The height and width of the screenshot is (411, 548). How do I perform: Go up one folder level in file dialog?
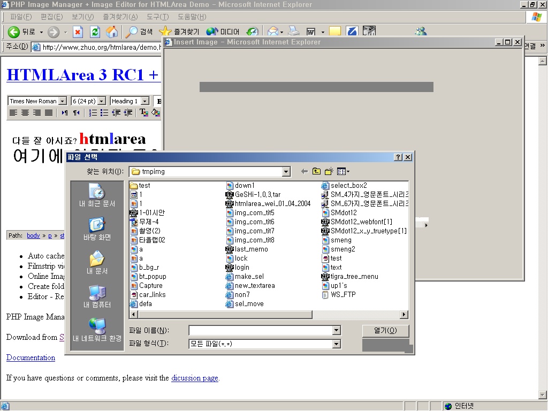(x=316, y=171)
